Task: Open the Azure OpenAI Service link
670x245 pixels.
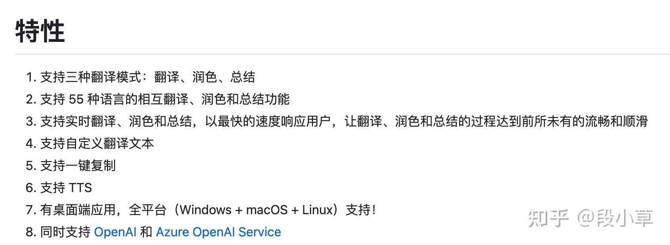Action: [219, 232]
